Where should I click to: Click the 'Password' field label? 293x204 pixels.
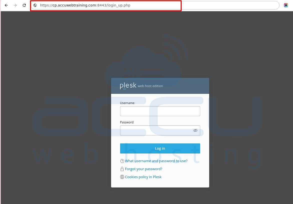(x=127, y=122)
